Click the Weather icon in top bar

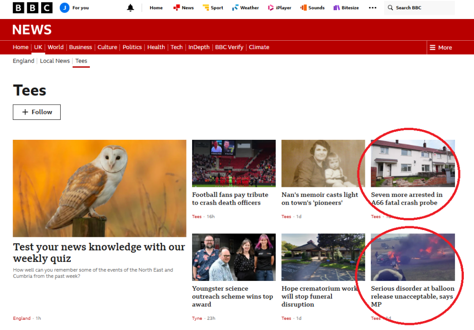[235, 8]
